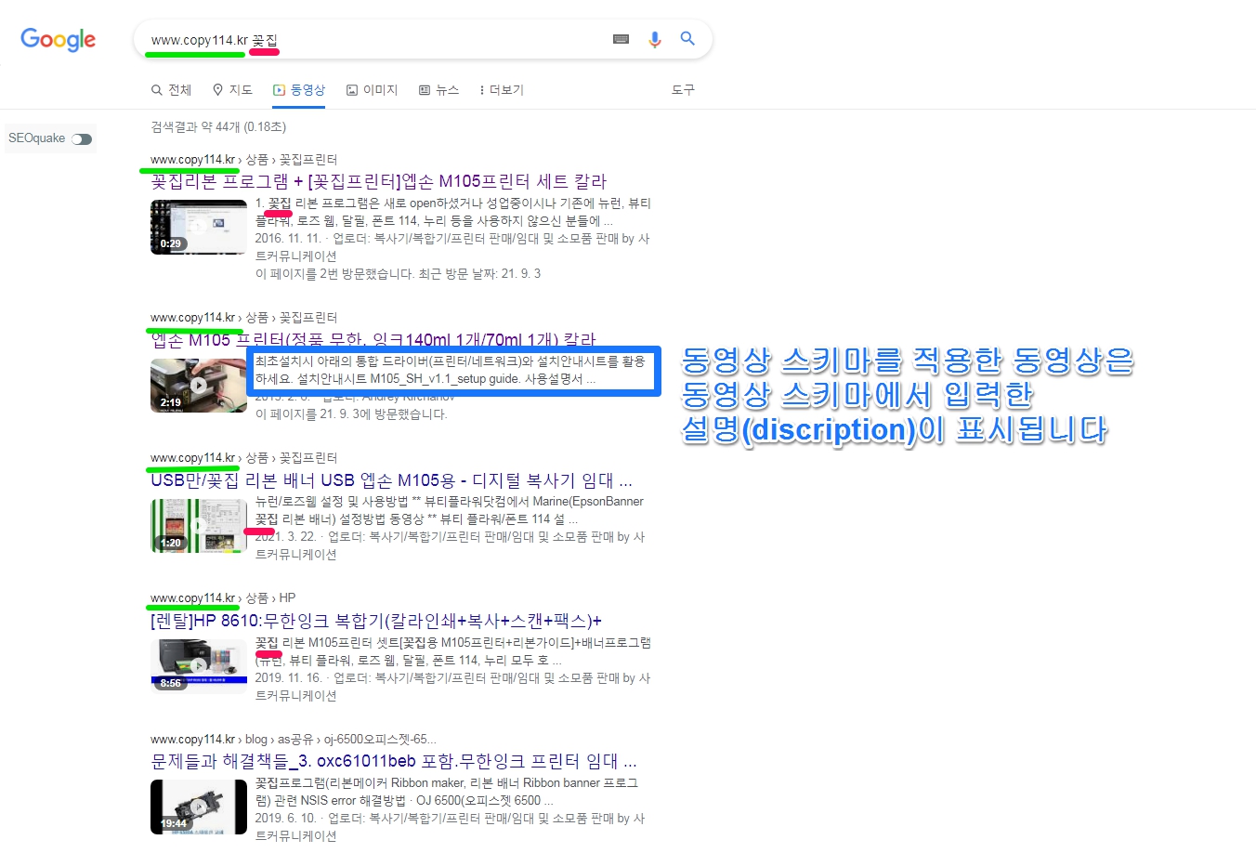The width and height of the screenshot is (1256, 853).
Task: Start voice search with microphone icon
Action: point(655,39)
